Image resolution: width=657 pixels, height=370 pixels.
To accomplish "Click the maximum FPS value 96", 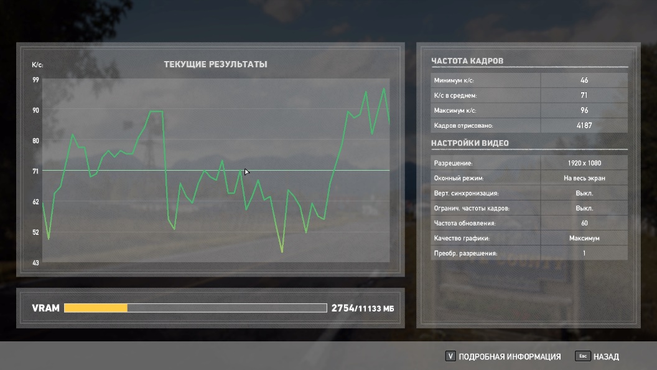I will [584, 110].
